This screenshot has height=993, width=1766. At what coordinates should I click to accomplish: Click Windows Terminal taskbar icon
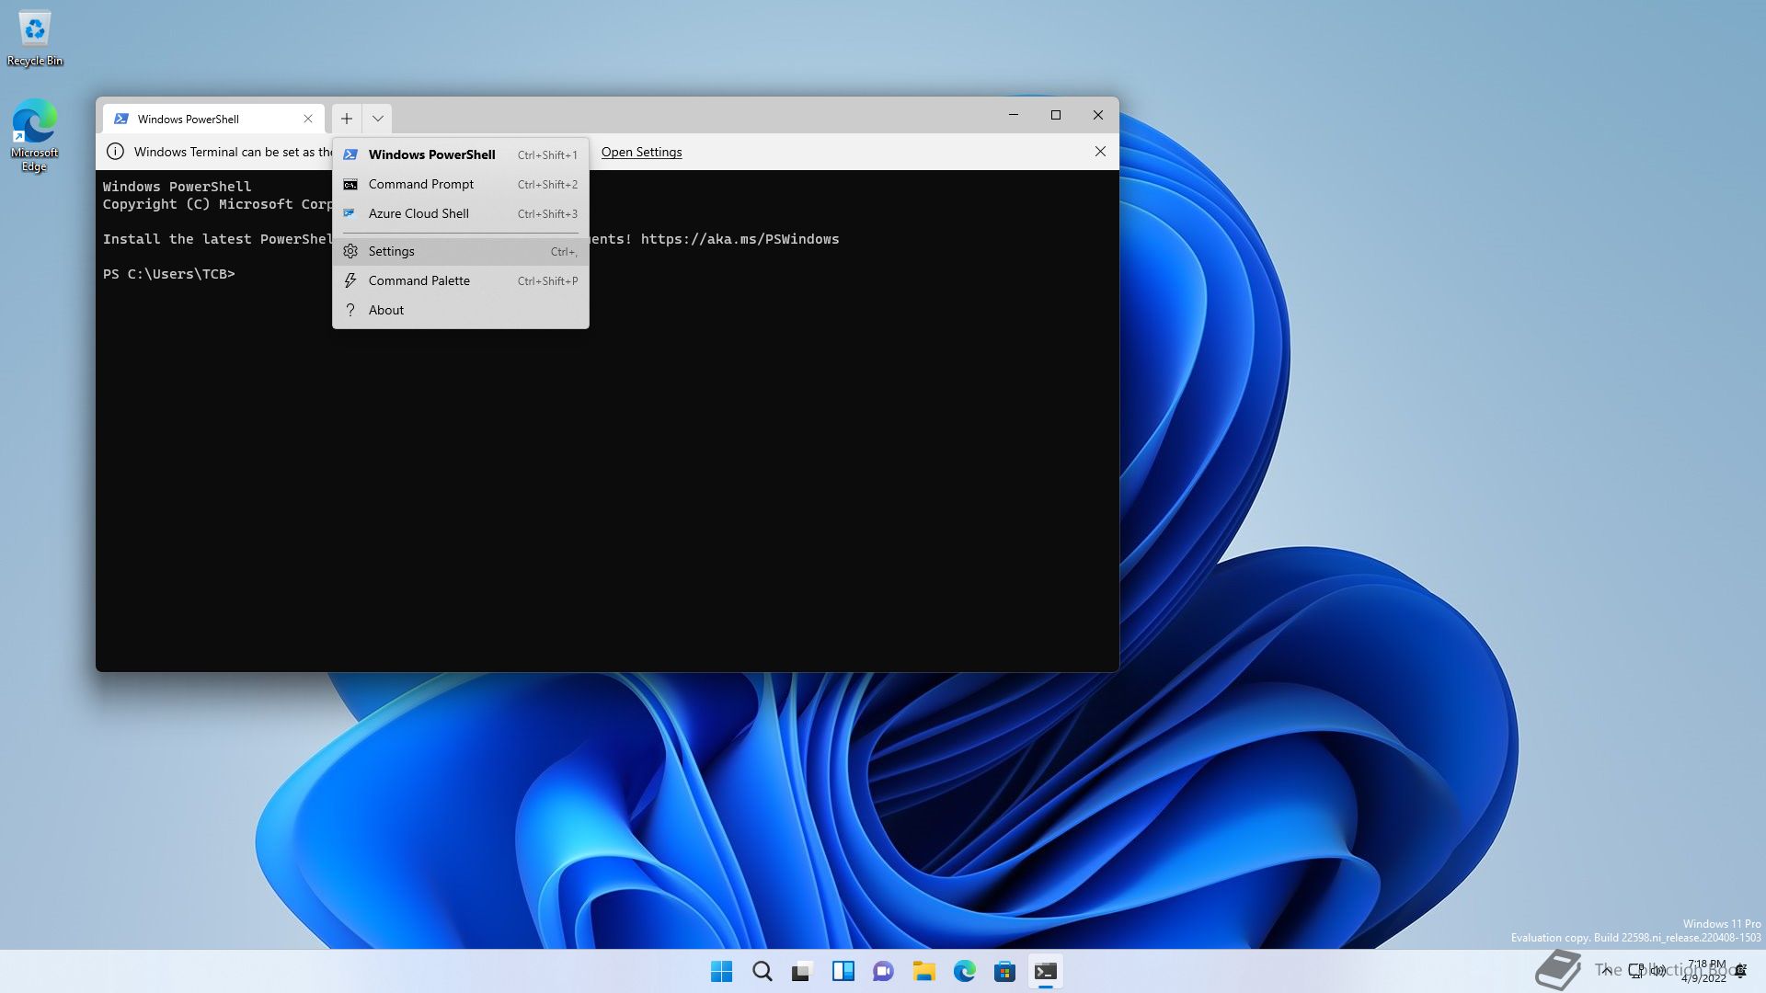[1045, 971]
